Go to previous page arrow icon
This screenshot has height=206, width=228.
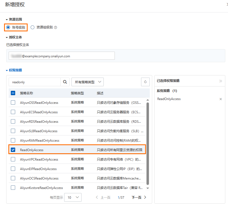click(x=97, y=197)
